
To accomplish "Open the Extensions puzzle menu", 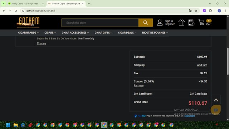I will click(210, 11).
